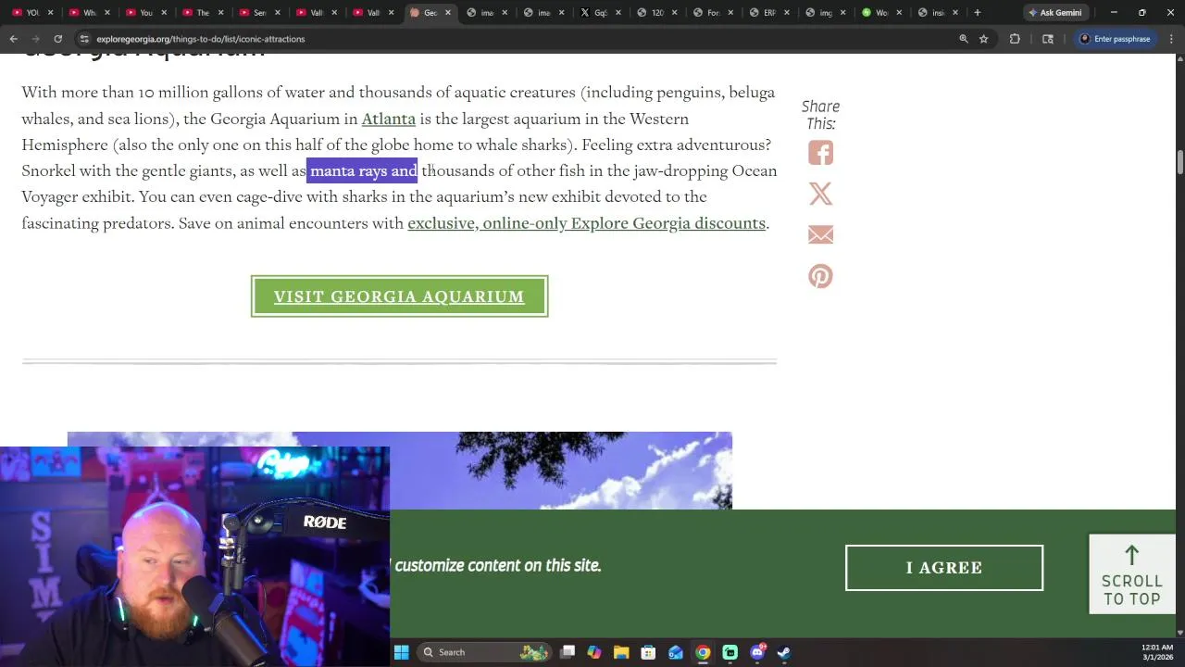This screenshot has width=1185, height=667.
Task: Click the Windows taskbar Search box
Action: point(486,652)
